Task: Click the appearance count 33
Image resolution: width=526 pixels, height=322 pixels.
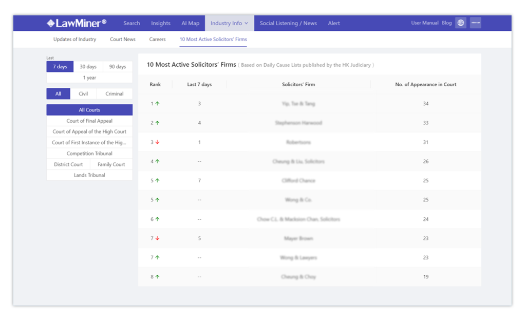Action: pyautogui.click(x=426, y=123)
